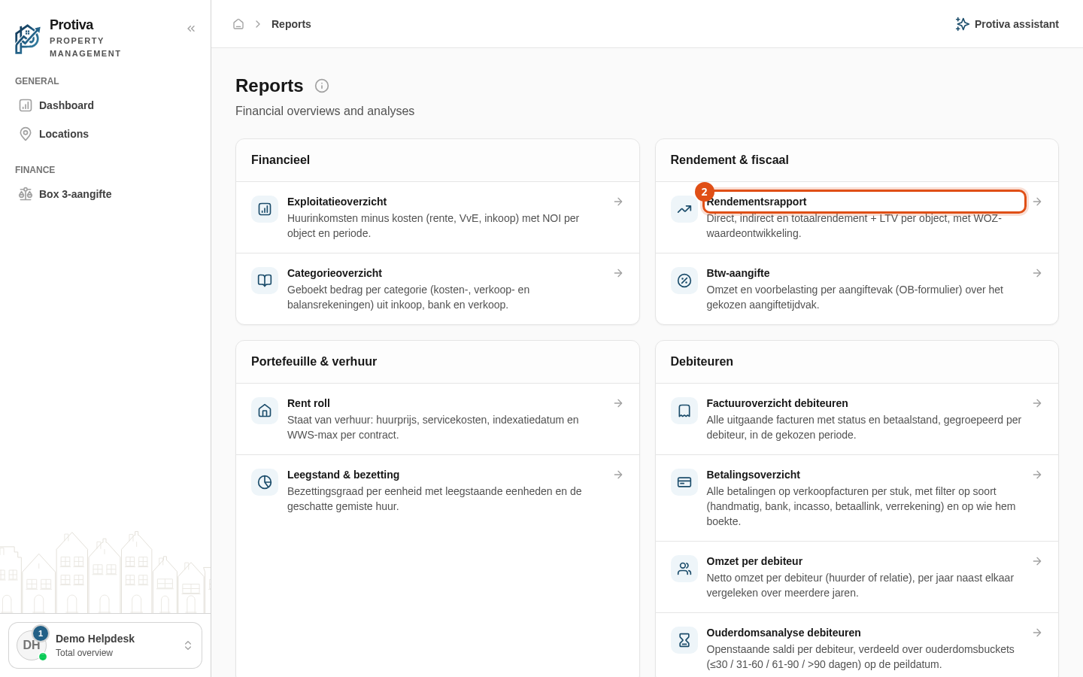1083x677 pixels.
Task: Open Box 3-aangifte in the sidebar
Action: click(x=105, y=194)
